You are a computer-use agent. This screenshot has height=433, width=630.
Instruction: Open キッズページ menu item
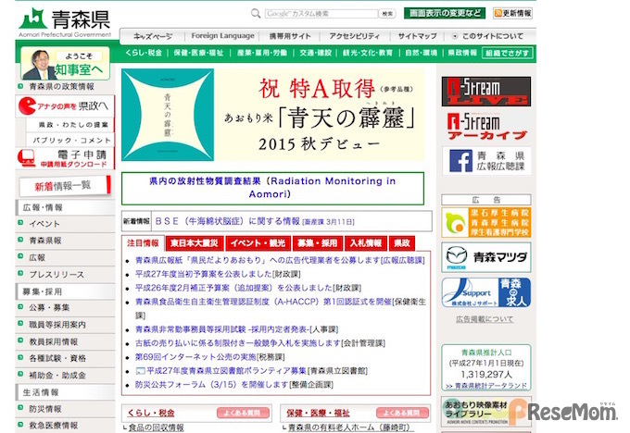tap(153, 36)
